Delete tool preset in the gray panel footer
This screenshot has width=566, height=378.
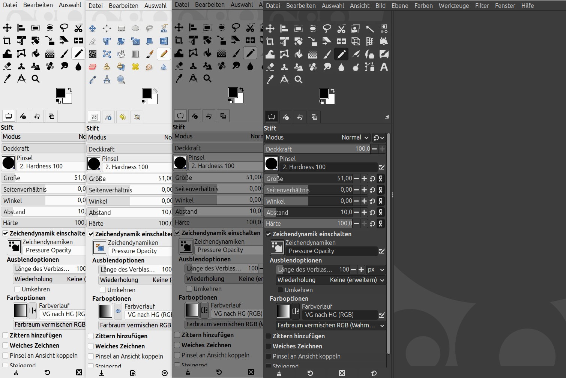(251, 372)
